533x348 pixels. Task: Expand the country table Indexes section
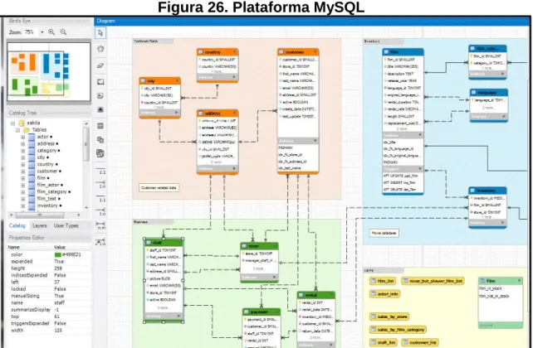click(x=234, y=77)
